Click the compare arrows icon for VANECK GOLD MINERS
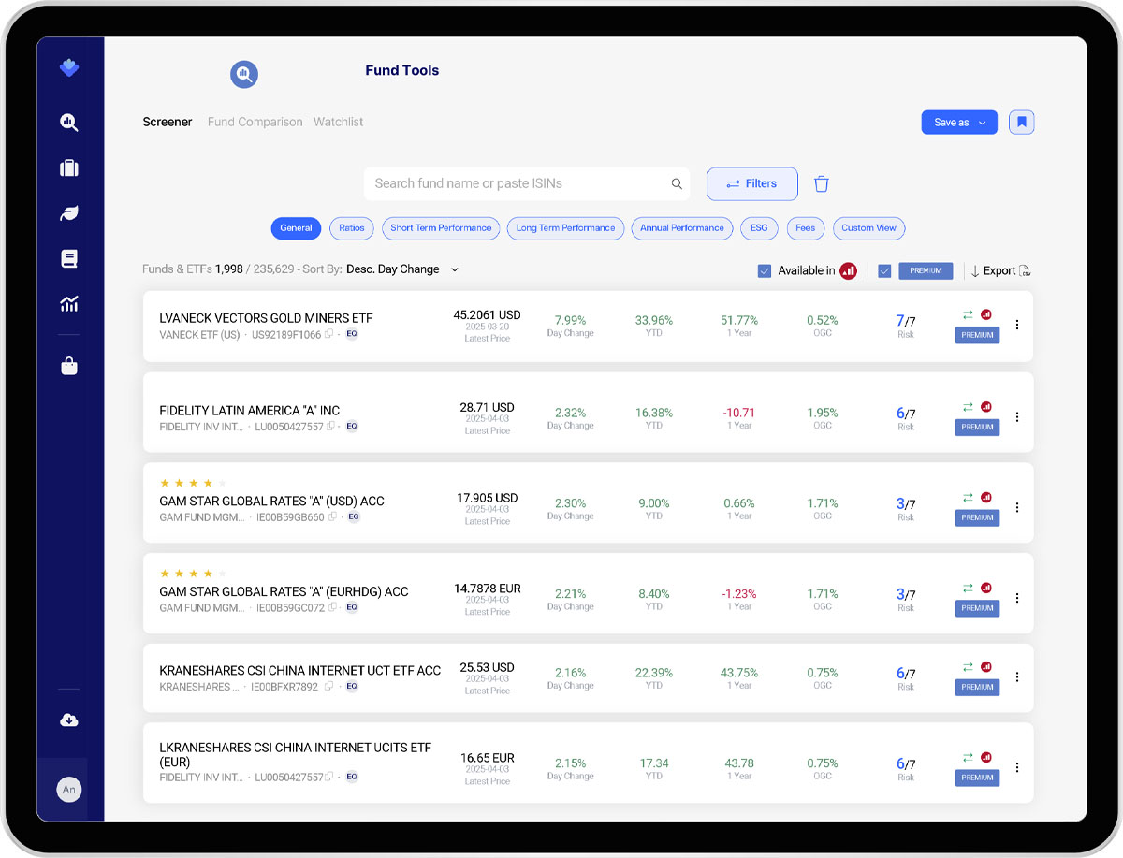Screen dimensions: 1123x858 point(968,315)
